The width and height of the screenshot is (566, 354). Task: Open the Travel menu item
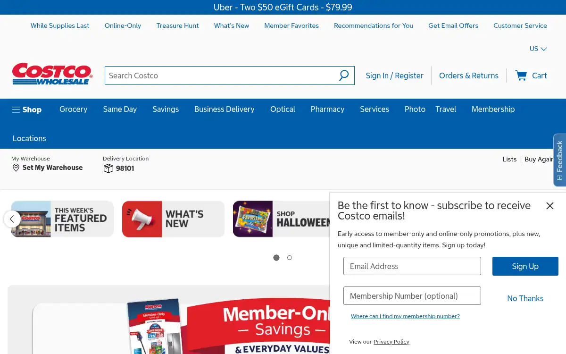446,109
